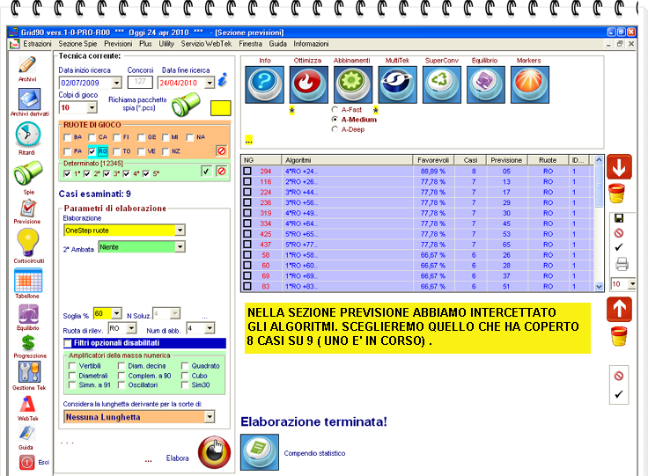Image resolution: width=648 pixels, height=476 pixels.
Task: Click the results table scroll down arrow
Action: pos(599,287)
